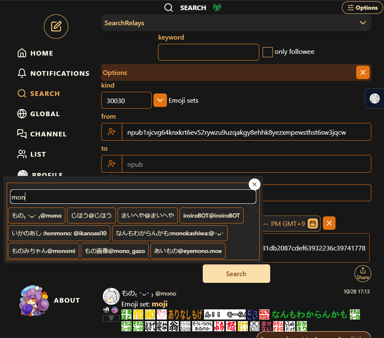Open the calendar date picker icon

pyautogui.click(x=313, y=223)
